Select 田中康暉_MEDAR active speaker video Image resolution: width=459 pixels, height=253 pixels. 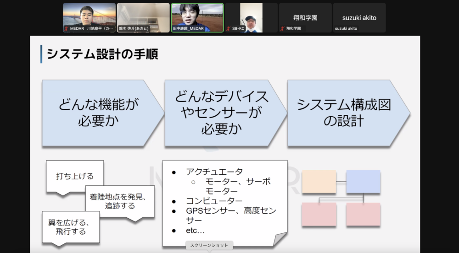[x=197, y=17]
